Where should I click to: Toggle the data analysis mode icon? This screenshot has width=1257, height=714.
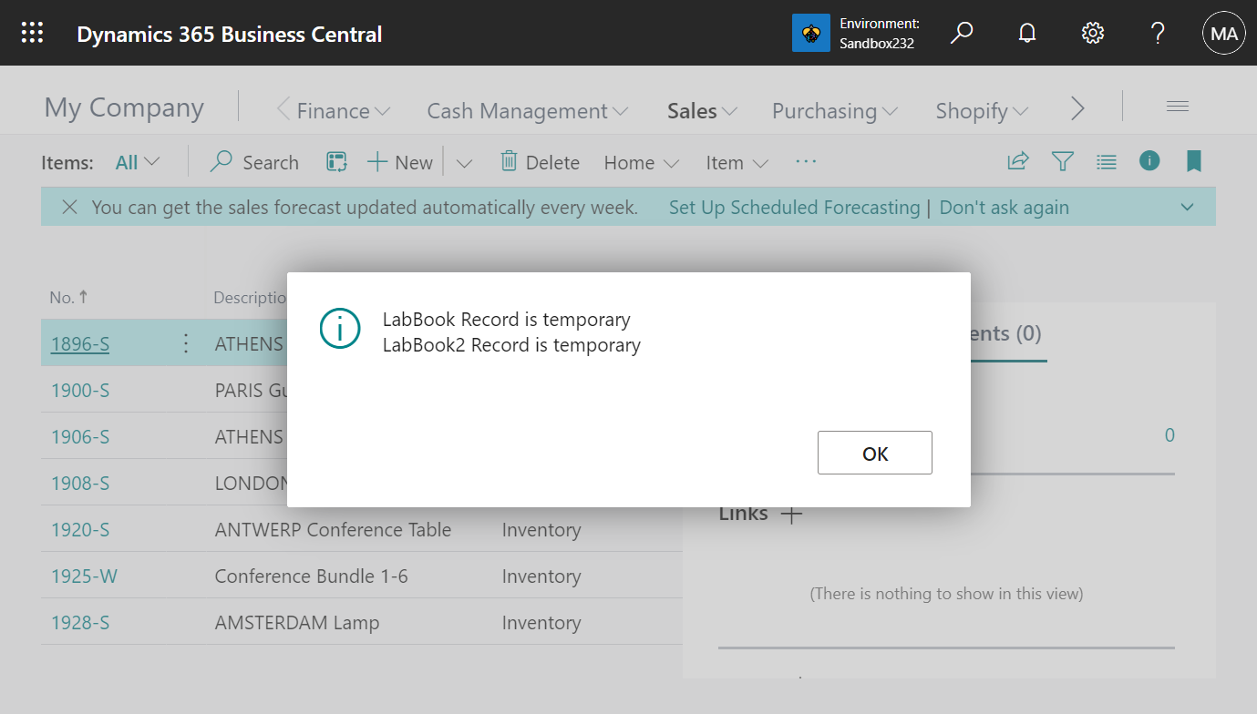pyautogui.click(x=336, y=161)
